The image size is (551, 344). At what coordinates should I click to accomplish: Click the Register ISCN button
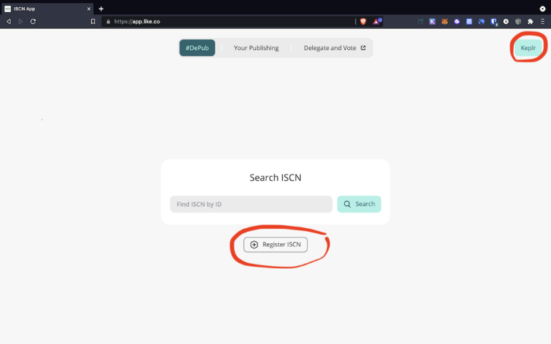(275, 245)
